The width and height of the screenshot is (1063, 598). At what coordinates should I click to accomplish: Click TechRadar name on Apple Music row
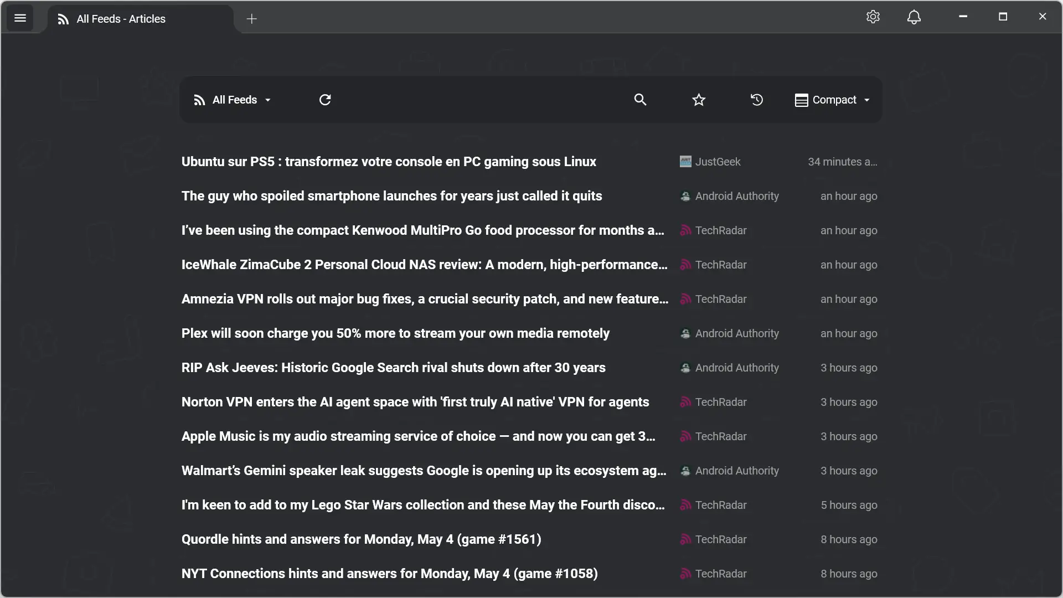[x=721, y=436]
